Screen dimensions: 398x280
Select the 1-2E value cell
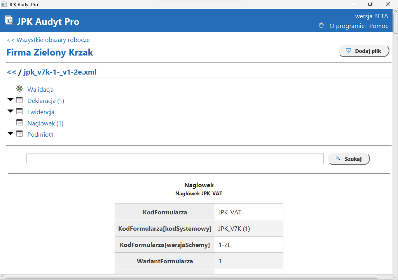point(249,245)
